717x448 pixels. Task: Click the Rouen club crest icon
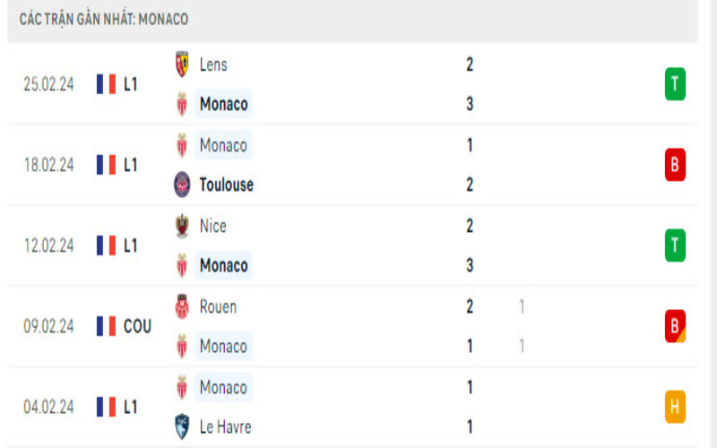click(x=182, y=306)
